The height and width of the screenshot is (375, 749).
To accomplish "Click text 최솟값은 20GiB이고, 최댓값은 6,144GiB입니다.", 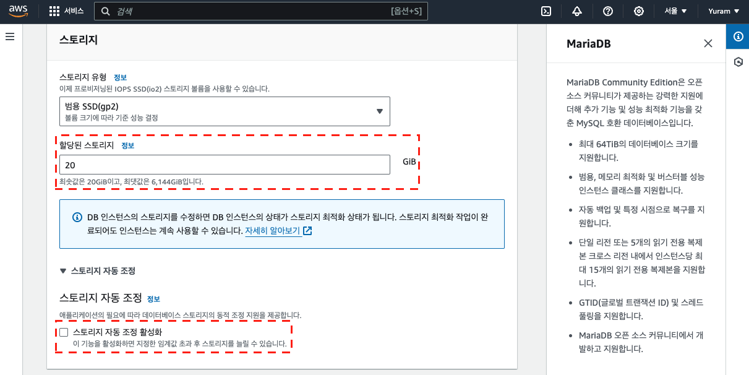I will coord(131,182).
